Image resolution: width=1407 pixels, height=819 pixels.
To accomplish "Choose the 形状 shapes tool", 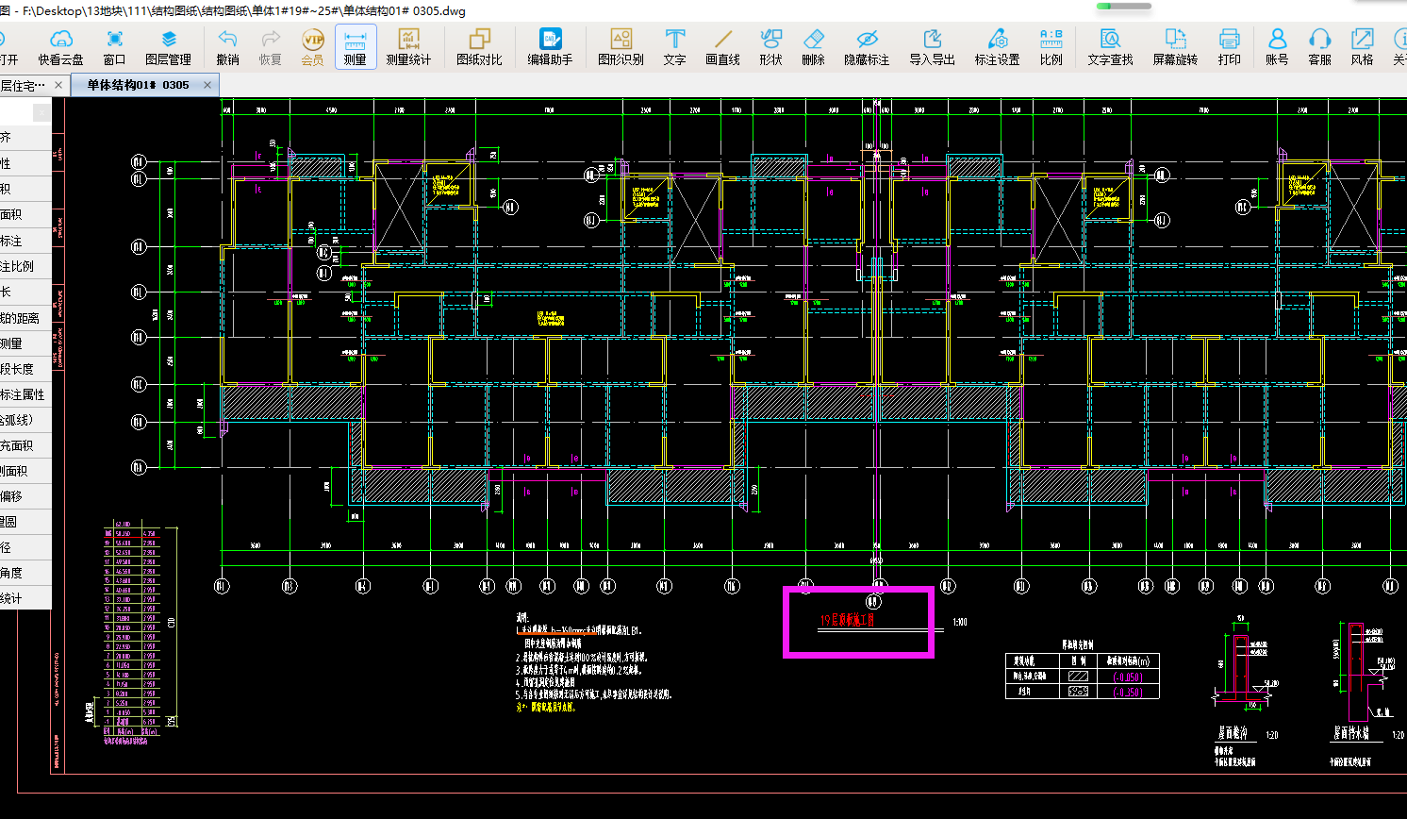I will pyautogui.click(x=770, y=46).
